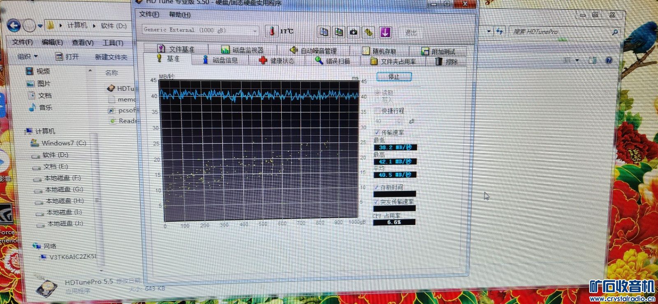Switch to the 自动噪音管理 tab

tap(314, 51)
